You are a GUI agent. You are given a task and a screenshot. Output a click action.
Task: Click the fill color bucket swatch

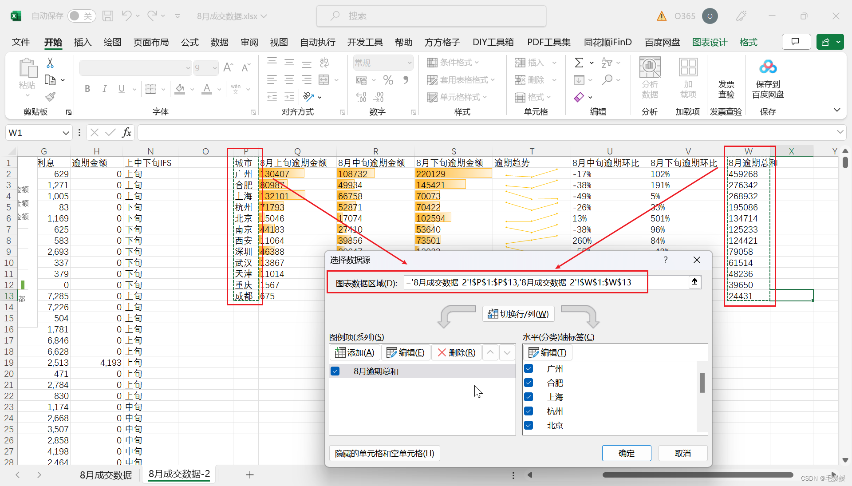[180, 89]
